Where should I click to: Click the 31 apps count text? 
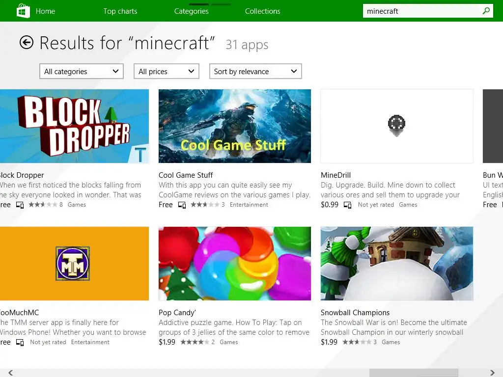tap(247, 45)
